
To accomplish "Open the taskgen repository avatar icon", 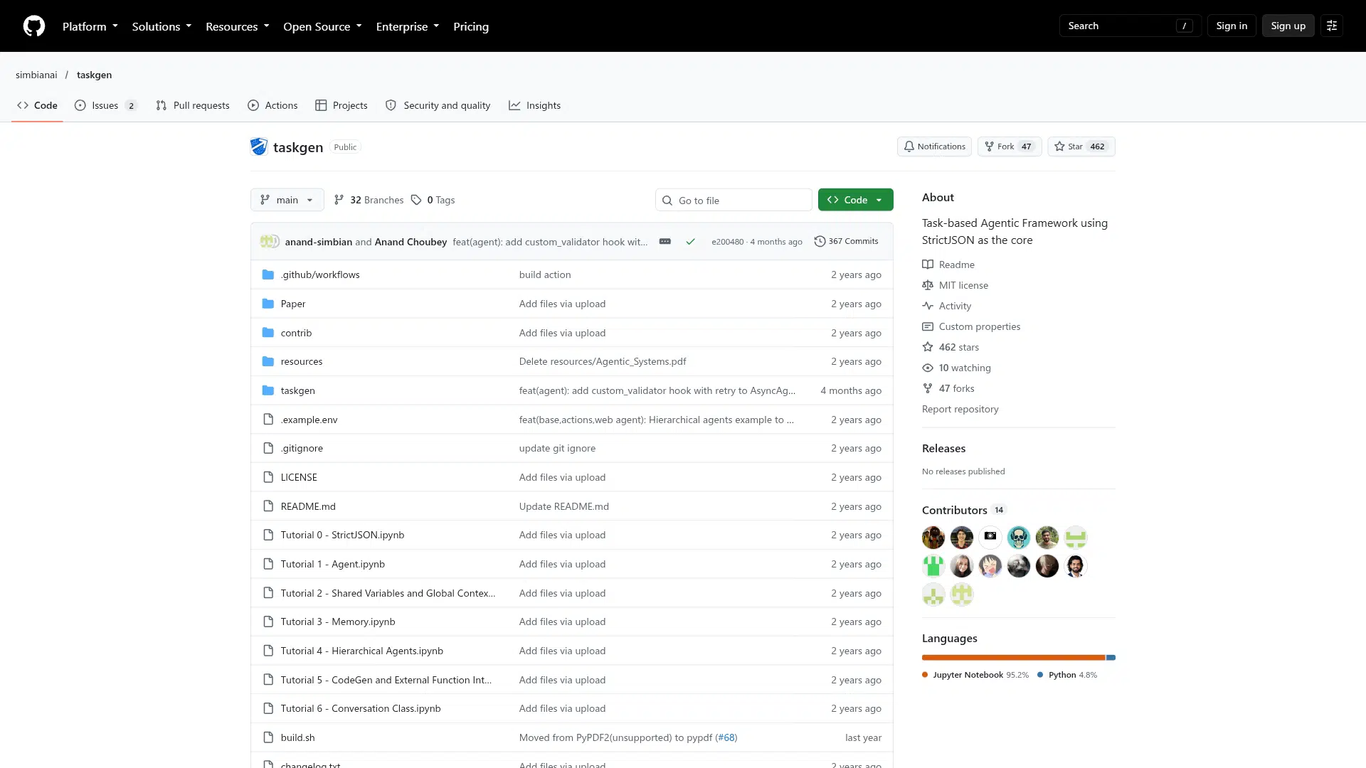I will [x=259, y=146].
